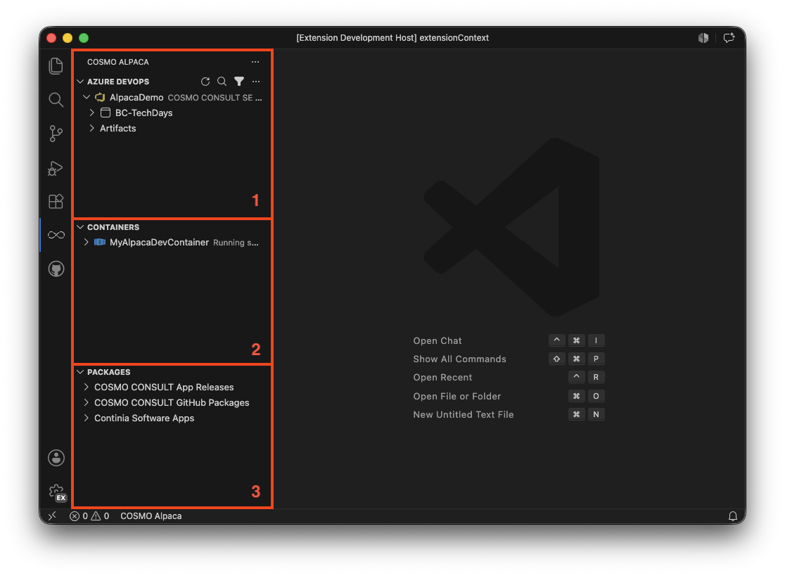
Task: Select COSMO Alpaca infinity icon in activity bar
Action: (x=56, y=235)
